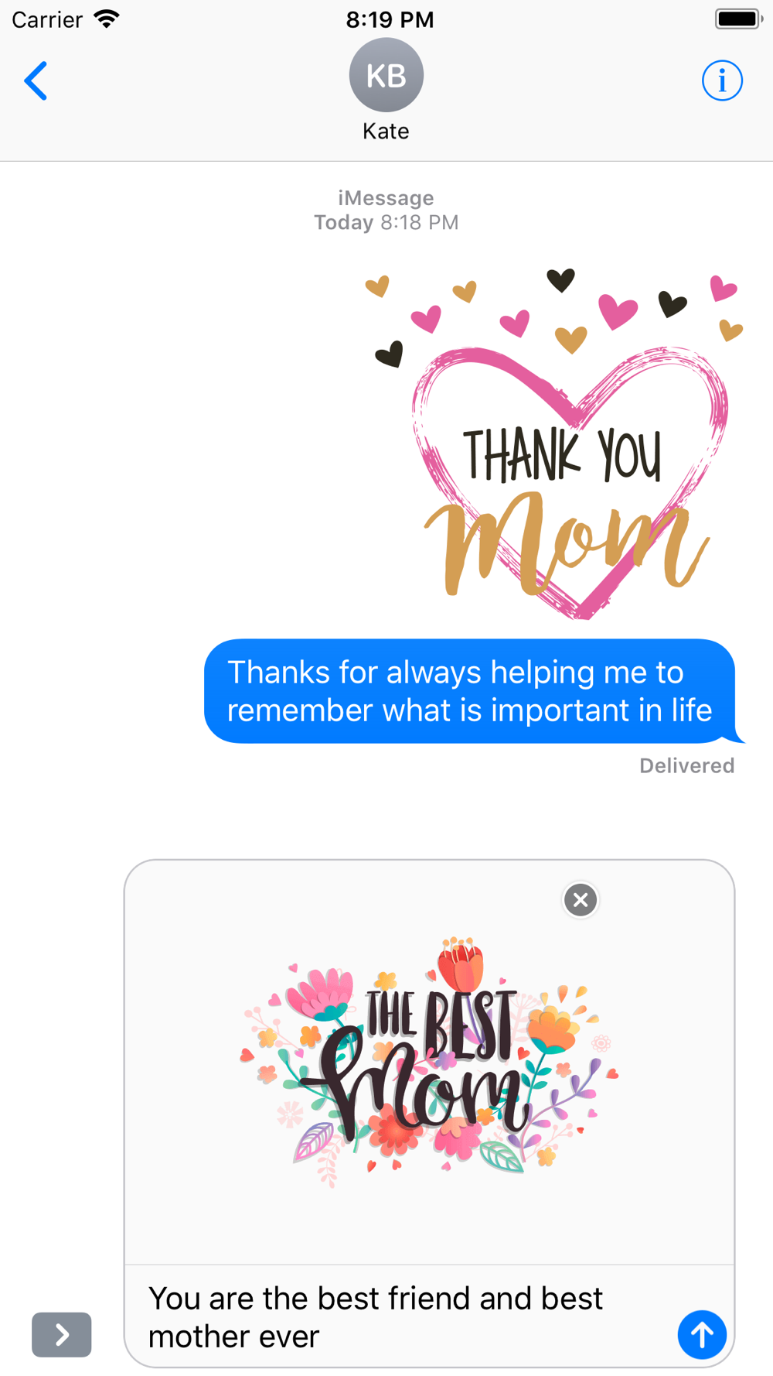Viewport: 773px width, 1376px height.
Task: Tap the battery indicator in status bar
Action: (738, 19)
